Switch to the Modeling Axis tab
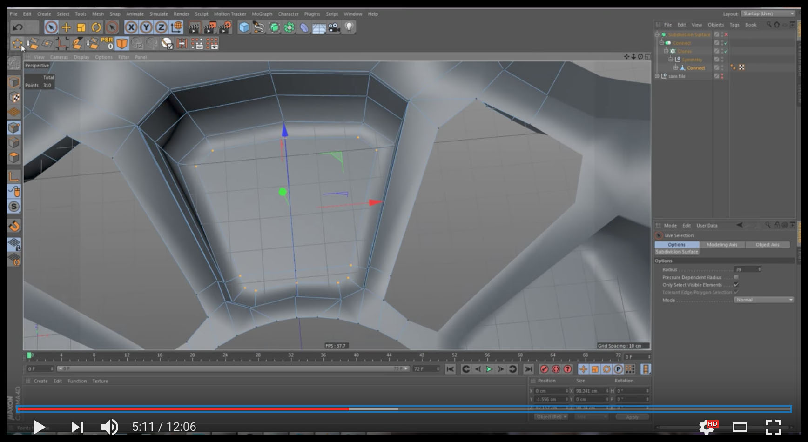808x442 pixels. tap(722, 245)
